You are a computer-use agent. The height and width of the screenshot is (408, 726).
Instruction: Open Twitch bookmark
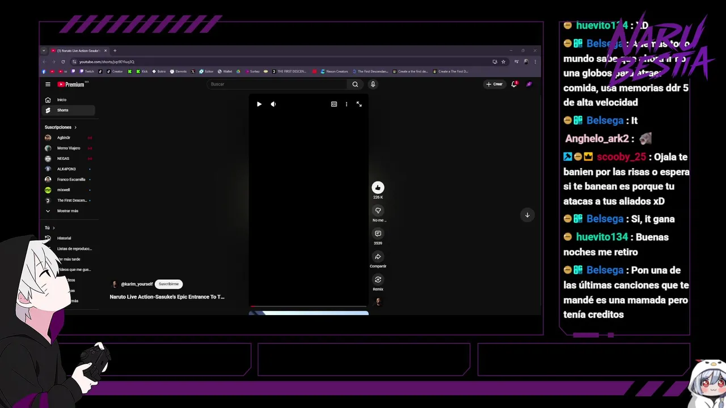coord(87,71)
